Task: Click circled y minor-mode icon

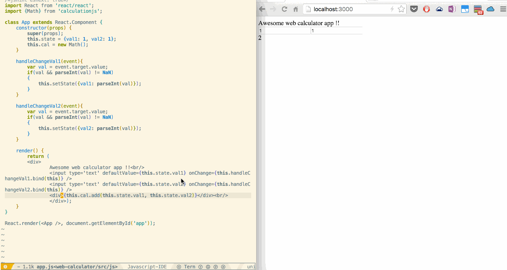Action: 200,267
